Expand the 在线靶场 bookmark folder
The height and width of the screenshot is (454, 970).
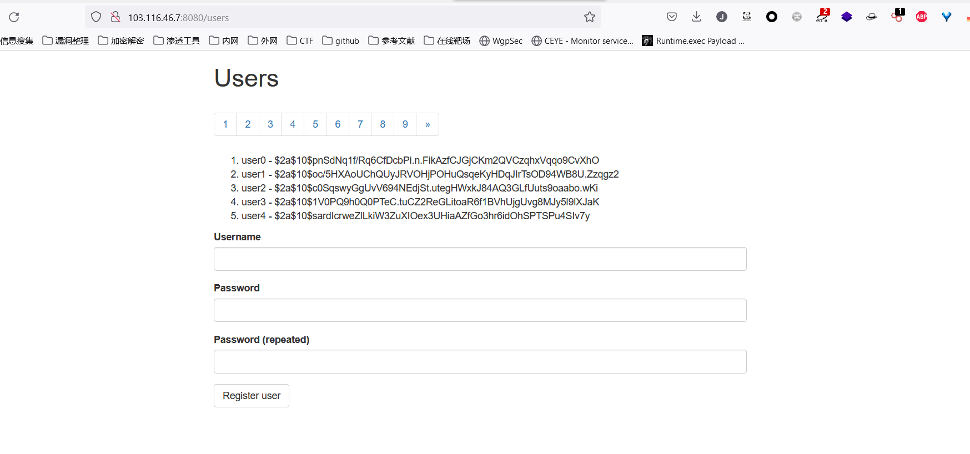447,41
